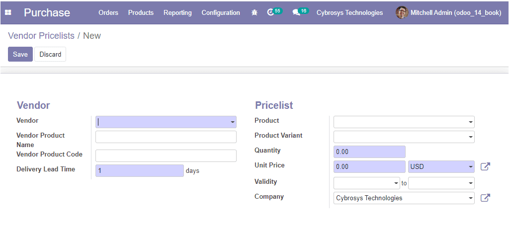Open external link icon beside Company field

[485, 198]
